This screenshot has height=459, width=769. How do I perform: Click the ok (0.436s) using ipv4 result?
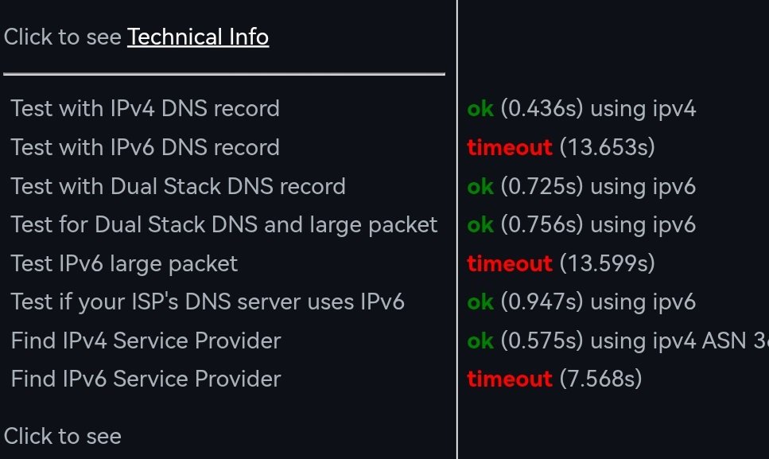[581, 109]
